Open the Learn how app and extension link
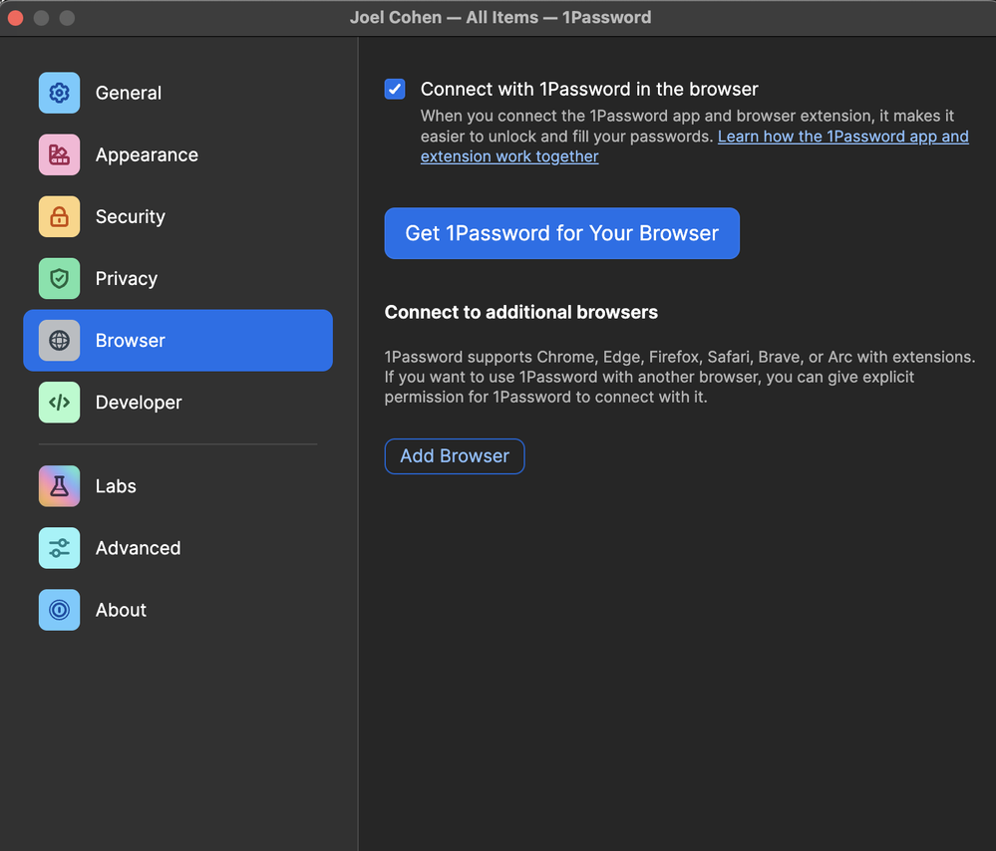996x851 pixels. coord(694,146)
